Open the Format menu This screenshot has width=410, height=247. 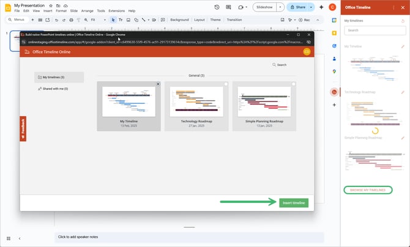point(61,11)
